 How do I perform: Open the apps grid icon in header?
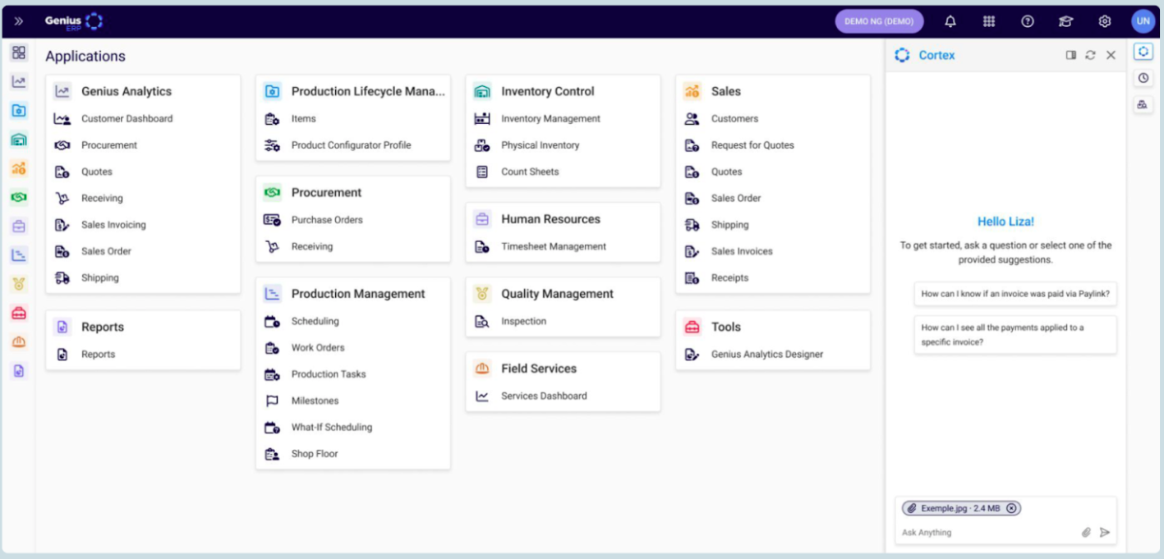[x=989, y=21]
